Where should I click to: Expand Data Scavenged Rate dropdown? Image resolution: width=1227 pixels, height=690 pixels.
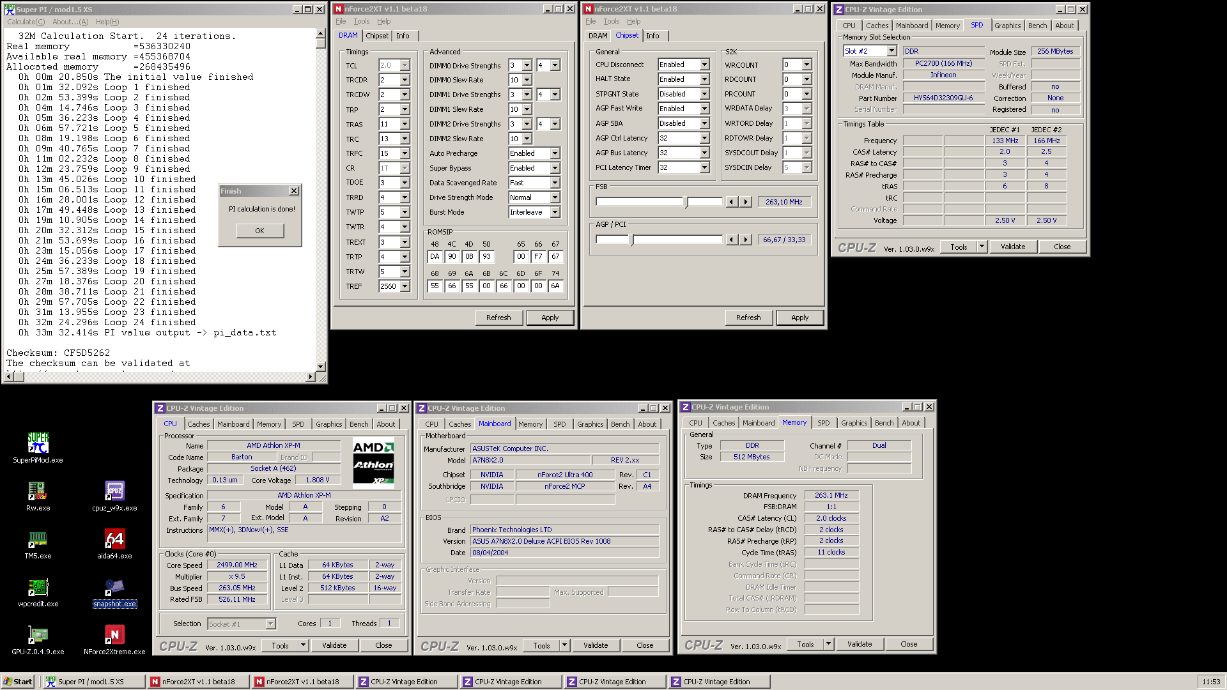(x=555, y=183)
